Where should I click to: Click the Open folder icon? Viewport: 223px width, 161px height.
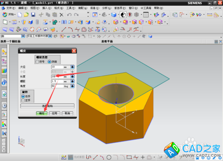26,15
